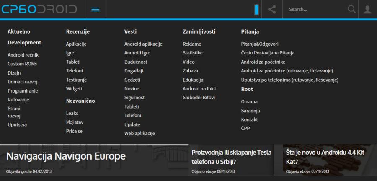Open Uputstva po telefonima link
This screenshot has height=181, width=377.
pos(290,80)
